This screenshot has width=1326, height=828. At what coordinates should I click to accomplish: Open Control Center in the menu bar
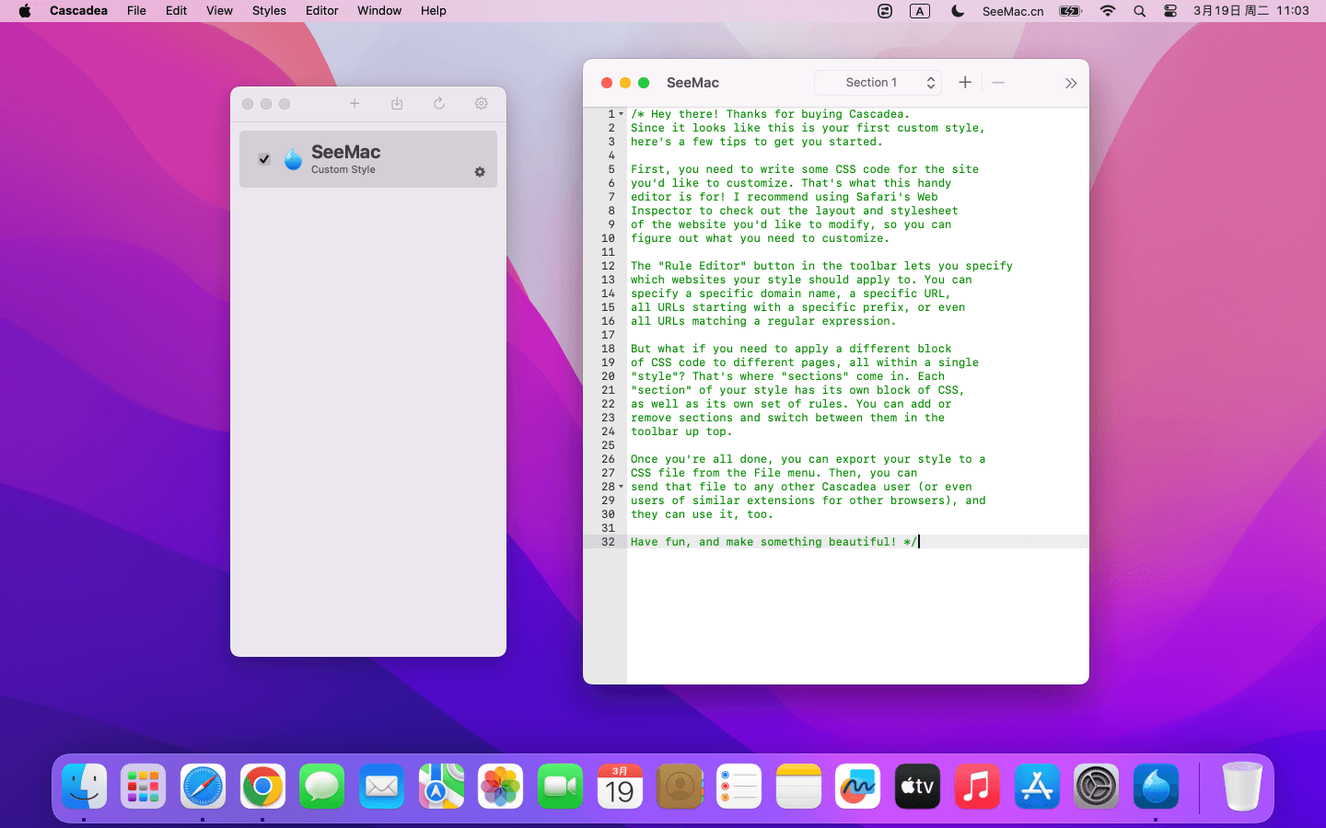coord(1170,11)
